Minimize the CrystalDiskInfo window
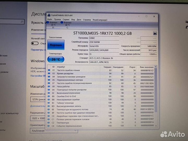The height and width of the screenshot is (141, 188). [x=139, y=16]
